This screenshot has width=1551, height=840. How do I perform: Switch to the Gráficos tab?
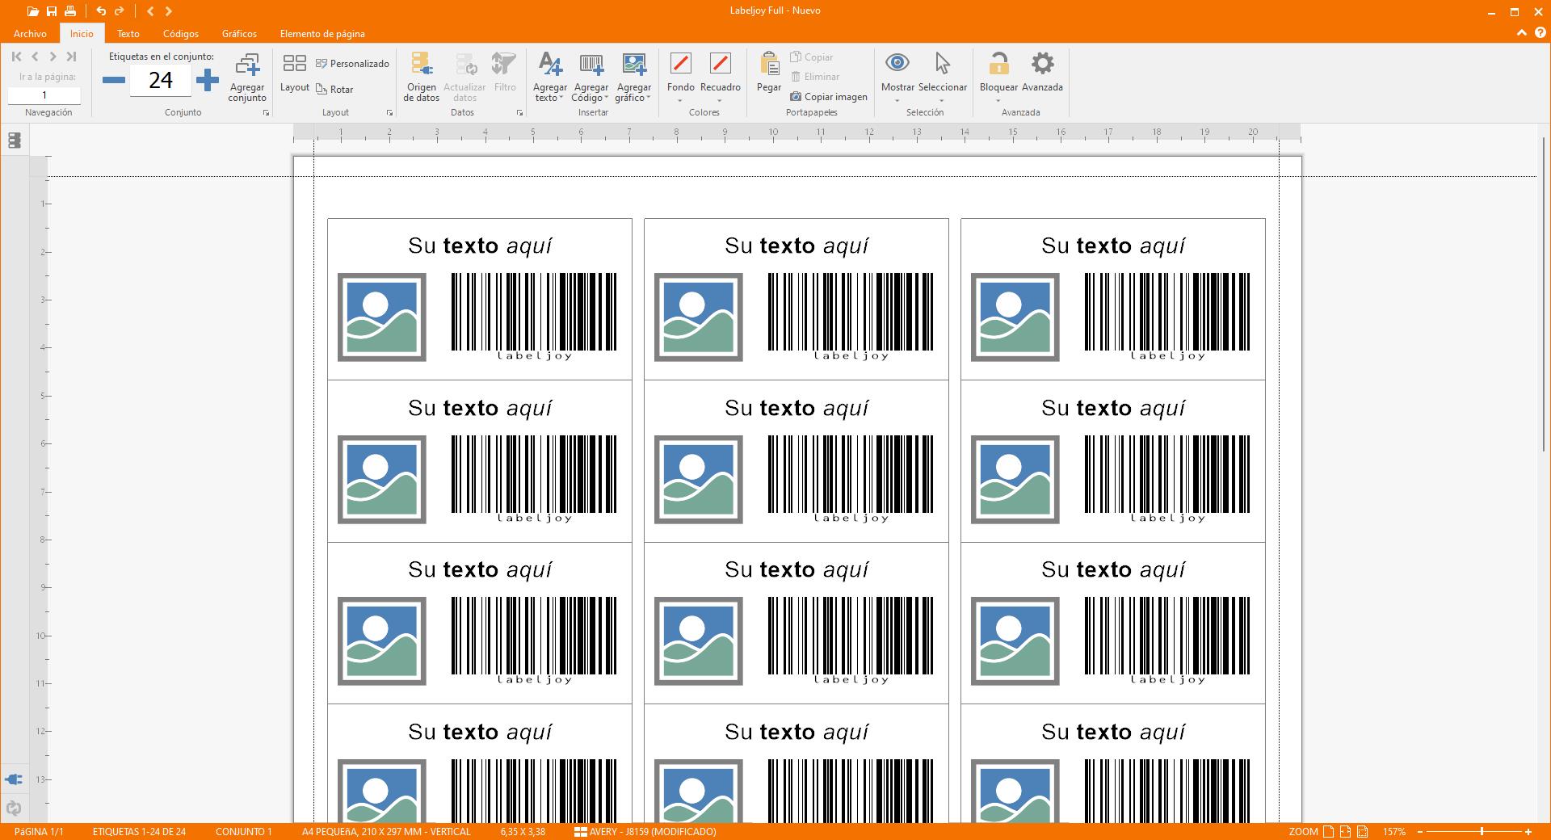pos(239,34)
